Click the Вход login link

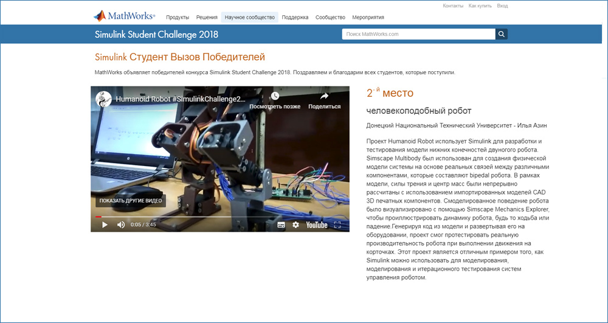502,6
